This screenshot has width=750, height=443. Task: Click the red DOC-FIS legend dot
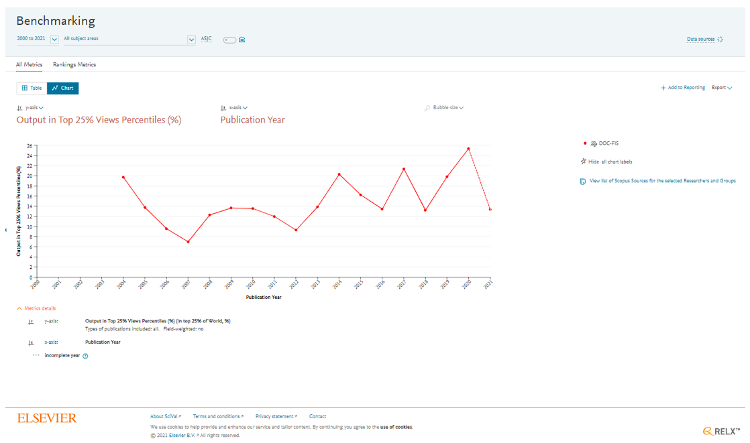point(585,143)
